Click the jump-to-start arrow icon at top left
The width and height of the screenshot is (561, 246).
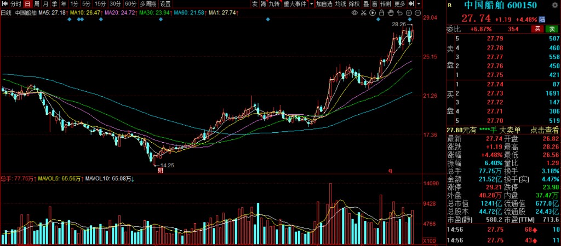pos(4,4)
